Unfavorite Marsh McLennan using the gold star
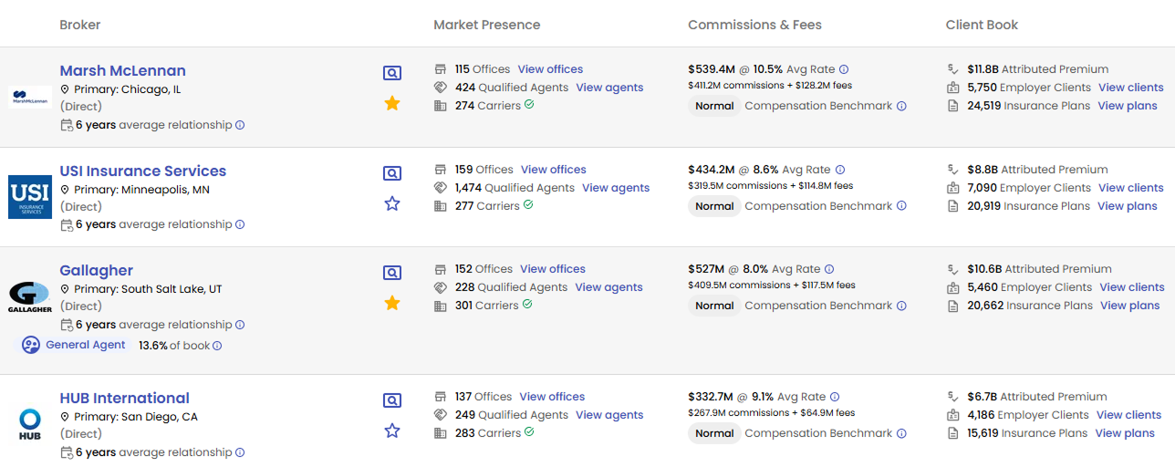Screen dimensions: 1175x467 (392, 103)
